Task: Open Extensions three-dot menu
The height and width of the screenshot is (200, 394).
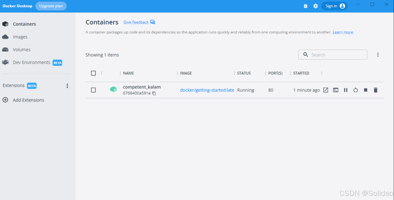Action: (x=67, y=86)
